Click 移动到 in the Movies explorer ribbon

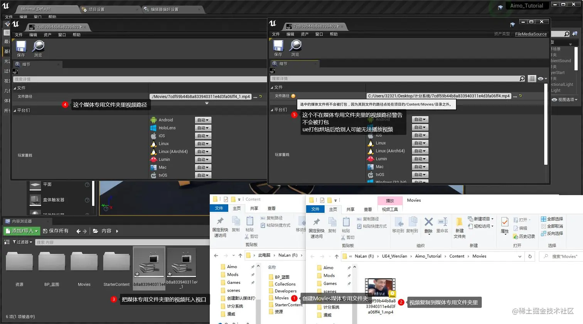(398, 225)
